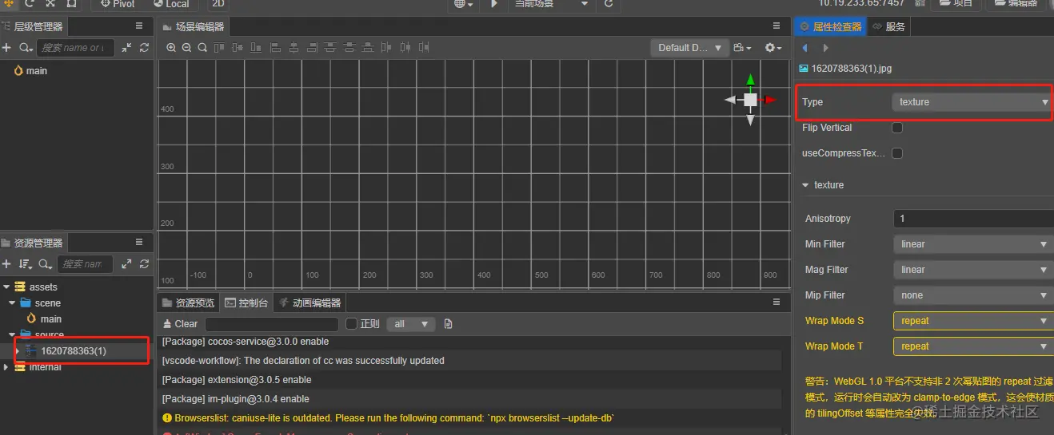Reset scene editor zoom
Screen dimensions: 1054x435
click(x=202, y=48)
